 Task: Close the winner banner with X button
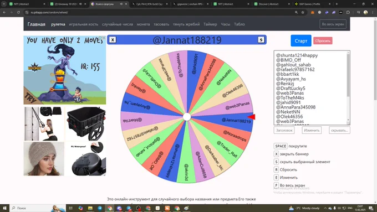pos(113,40)
